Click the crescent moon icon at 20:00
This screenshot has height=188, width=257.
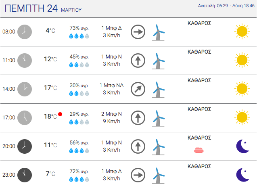(x=243, y=146)
